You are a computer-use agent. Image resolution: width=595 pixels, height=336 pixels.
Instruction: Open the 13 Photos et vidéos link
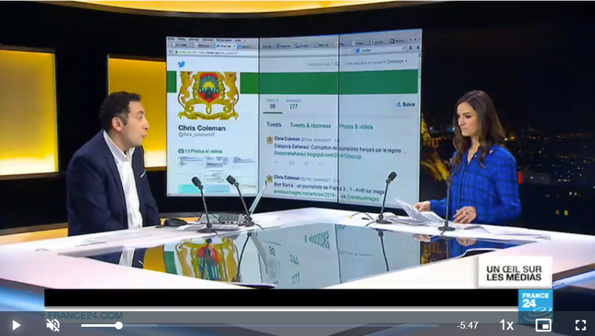200,151
